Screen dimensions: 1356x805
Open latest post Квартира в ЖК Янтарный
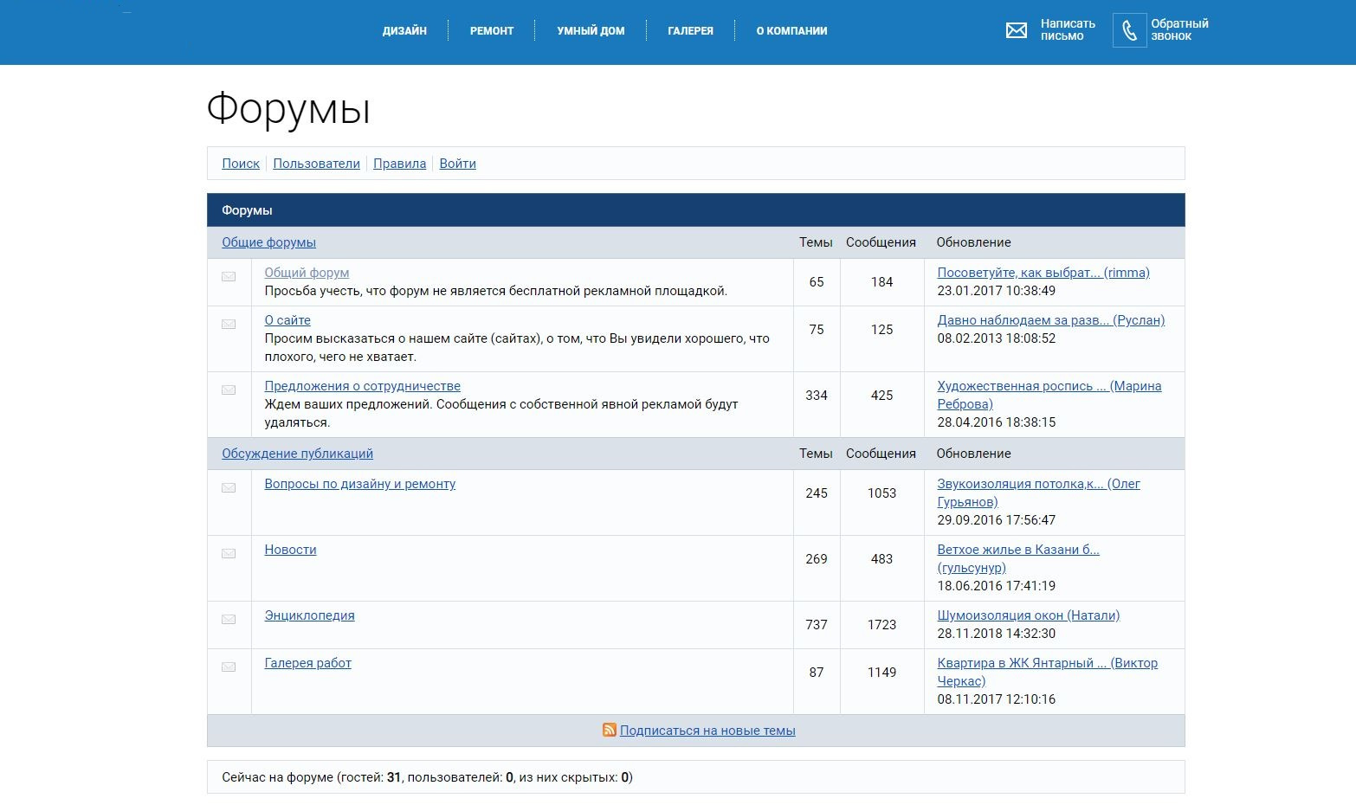coord(1047,672)
